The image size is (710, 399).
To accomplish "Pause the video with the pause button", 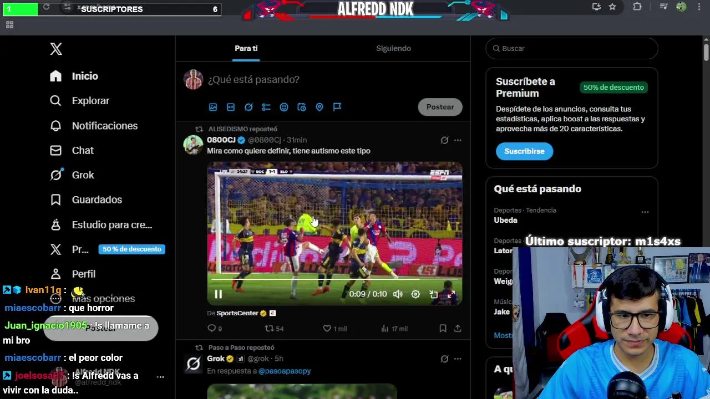I will [218, 294].
